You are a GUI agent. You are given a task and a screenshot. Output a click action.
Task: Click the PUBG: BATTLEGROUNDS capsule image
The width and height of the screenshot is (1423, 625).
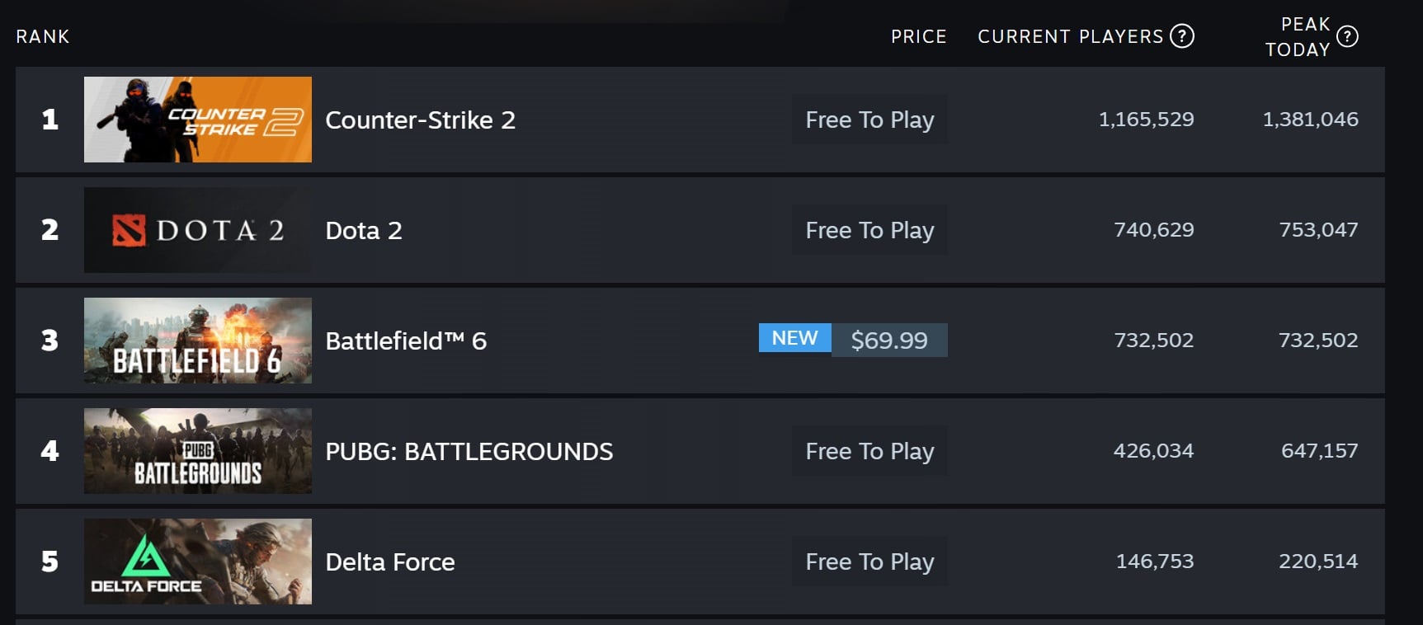[x=197, y=451]
